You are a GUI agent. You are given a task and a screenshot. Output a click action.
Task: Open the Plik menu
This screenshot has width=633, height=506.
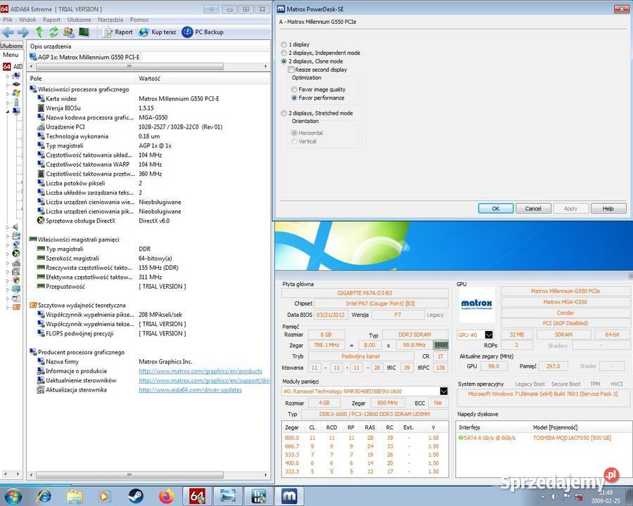click(x=8, y=20)
